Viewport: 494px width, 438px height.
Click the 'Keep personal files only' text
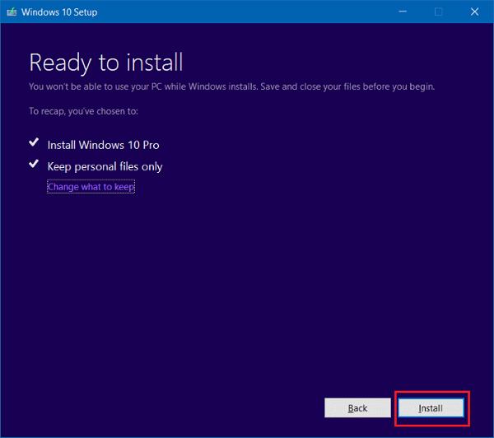pyautogui.click(x=105, y=166)
